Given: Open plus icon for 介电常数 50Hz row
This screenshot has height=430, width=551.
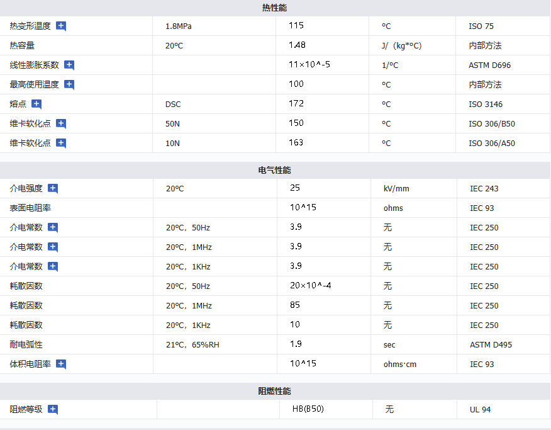Looking at the screenshot, I should (53, 227).
